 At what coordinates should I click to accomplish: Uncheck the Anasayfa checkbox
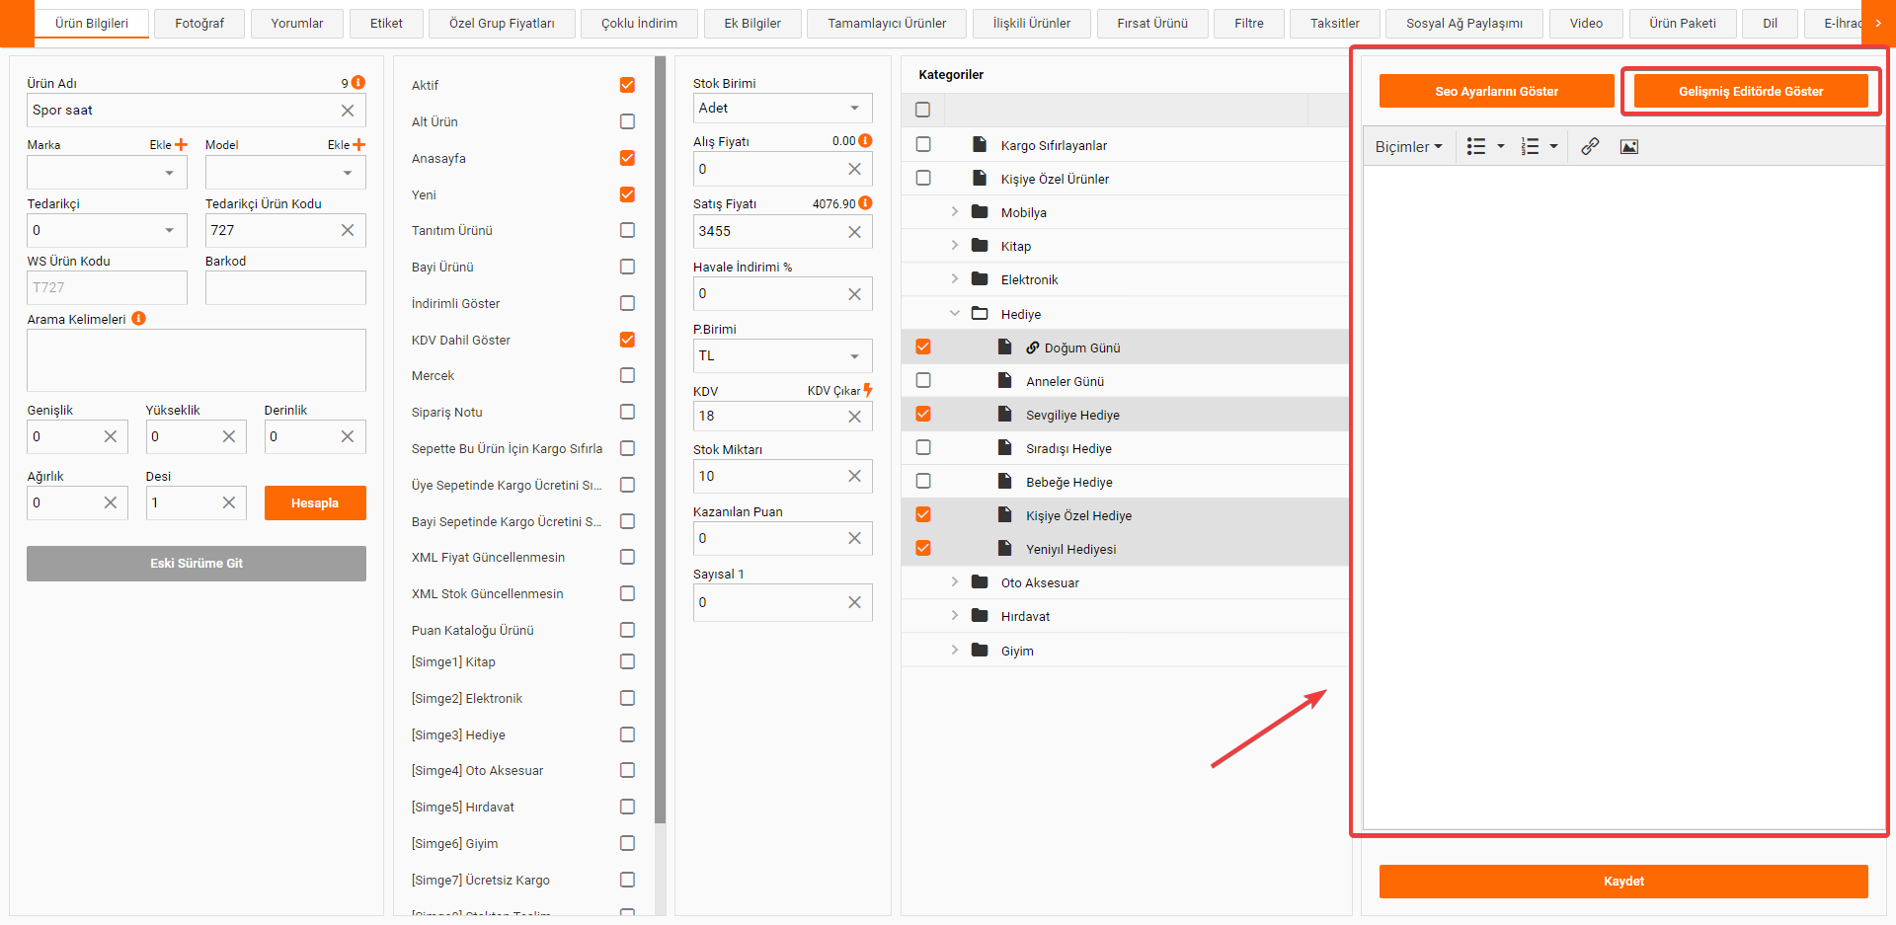[627, 158]
